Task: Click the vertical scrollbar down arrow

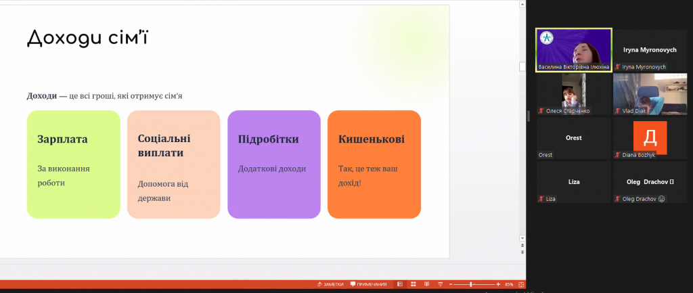Action: click(522, 238)
